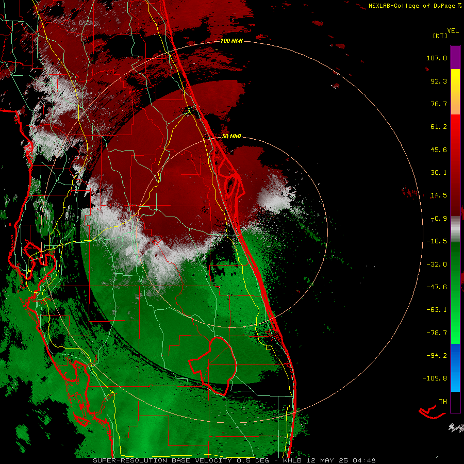Image resolution: width=464 pixels, height=464 pixels.
Task: Pick the gray near-zero color bar segment
Action: (x=455, y=229)
